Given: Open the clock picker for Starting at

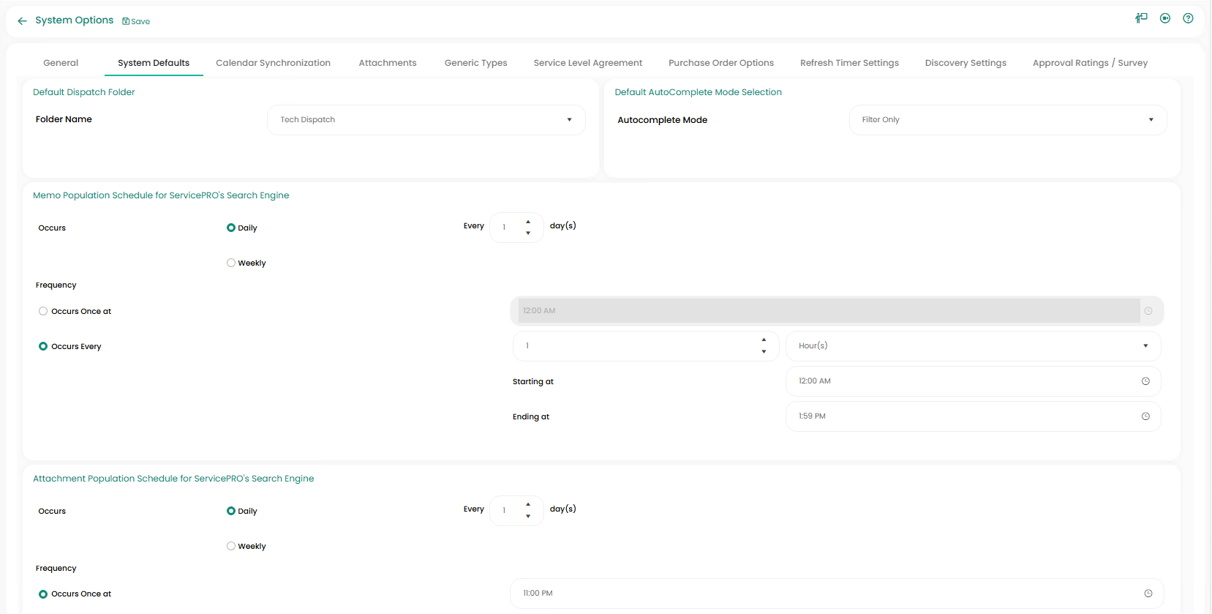Looking at the screenshot, I should (x=1145, y=381).
